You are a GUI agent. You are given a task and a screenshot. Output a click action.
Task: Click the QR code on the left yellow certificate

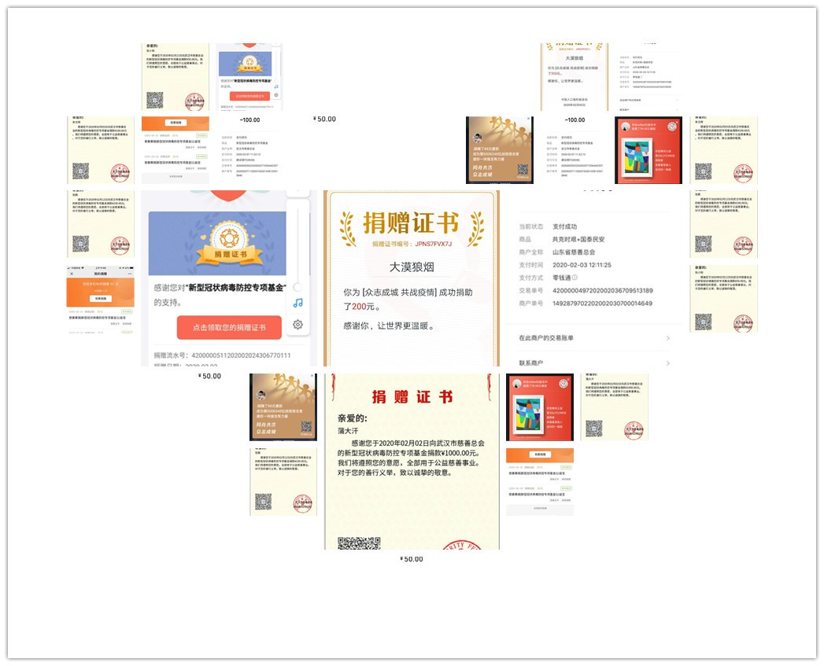tap(80, 170)
